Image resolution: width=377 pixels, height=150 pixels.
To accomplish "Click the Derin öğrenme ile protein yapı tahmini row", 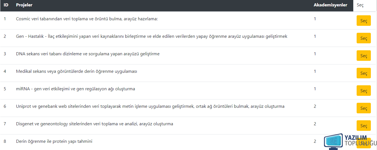I will [188, 141].
